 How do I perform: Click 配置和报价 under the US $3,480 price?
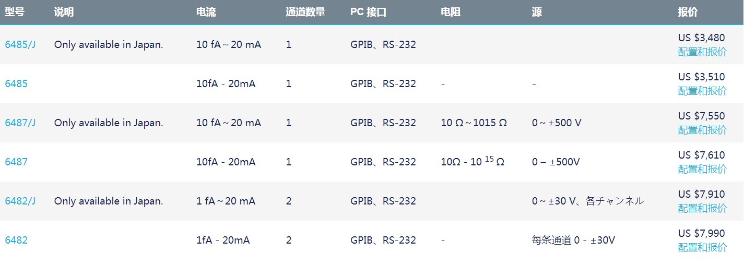click(702, 52)
